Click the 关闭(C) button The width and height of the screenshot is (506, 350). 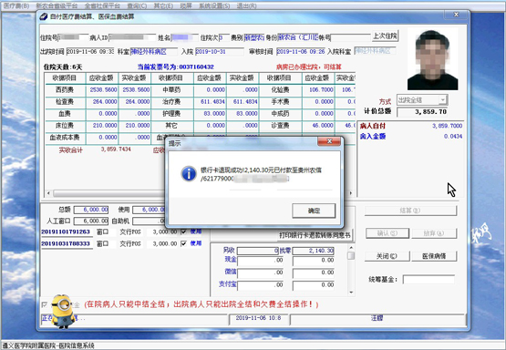(x=387, y=256)
